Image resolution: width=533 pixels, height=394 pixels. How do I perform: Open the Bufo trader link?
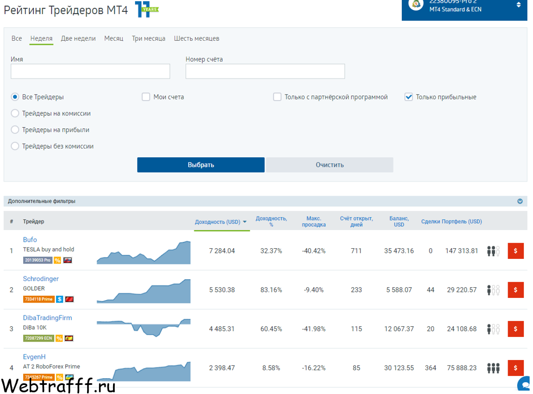coord(30,240)
